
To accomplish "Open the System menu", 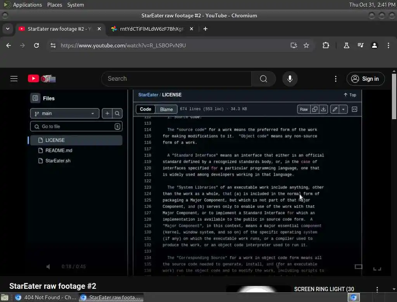I will tap(76, 5).
